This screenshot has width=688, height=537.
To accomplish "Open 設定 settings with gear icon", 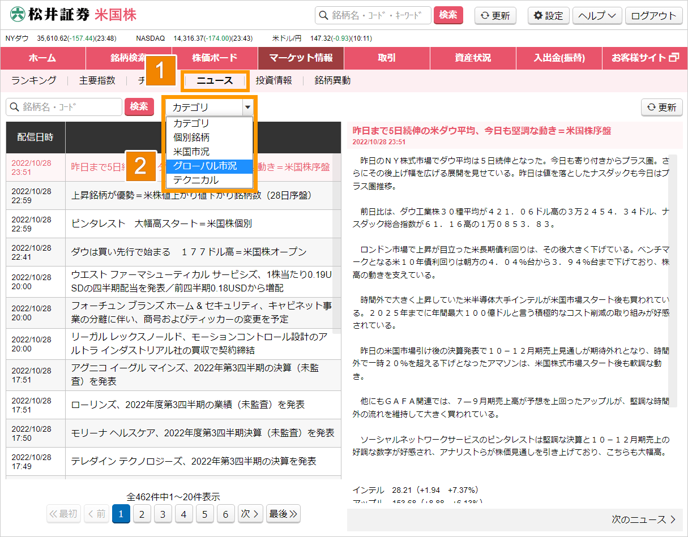I will coord(549,16).
